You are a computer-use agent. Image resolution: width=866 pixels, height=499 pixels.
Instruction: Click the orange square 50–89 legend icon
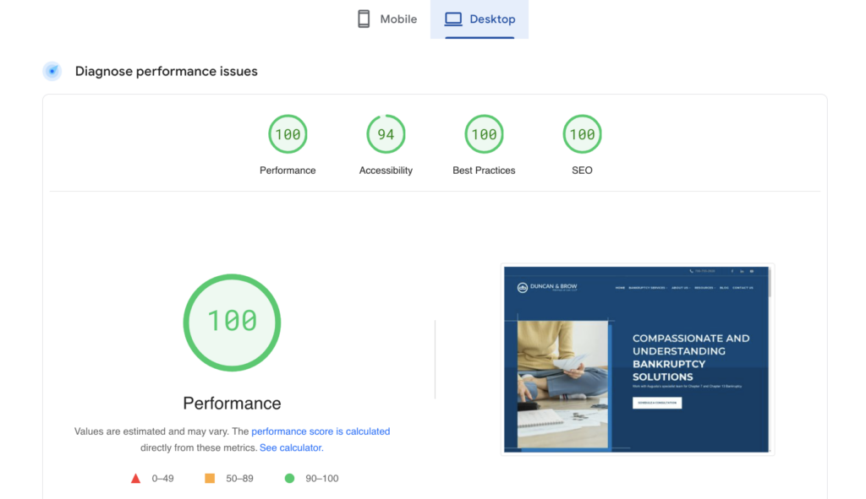(209, 478)
